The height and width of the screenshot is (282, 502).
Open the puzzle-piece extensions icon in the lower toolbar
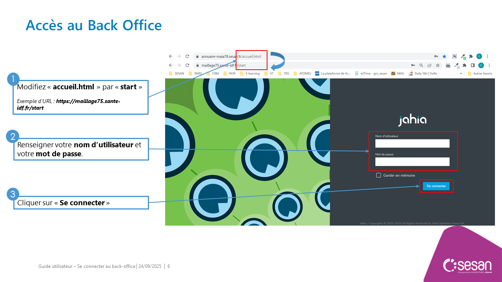[464, 65]
